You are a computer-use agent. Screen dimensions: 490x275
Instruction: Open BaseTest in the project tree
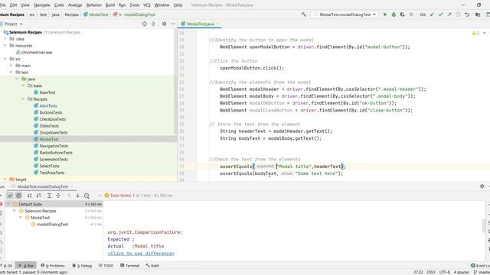tap(47, 92)
